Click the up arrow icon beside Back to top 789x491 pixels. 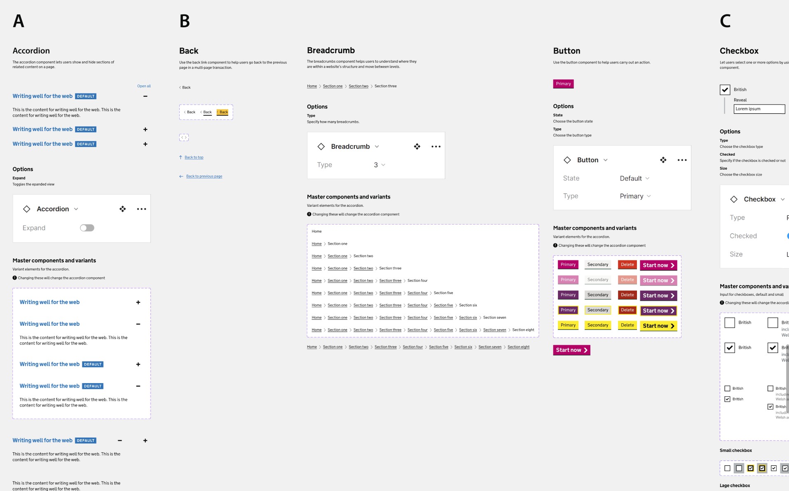(180, 157)
